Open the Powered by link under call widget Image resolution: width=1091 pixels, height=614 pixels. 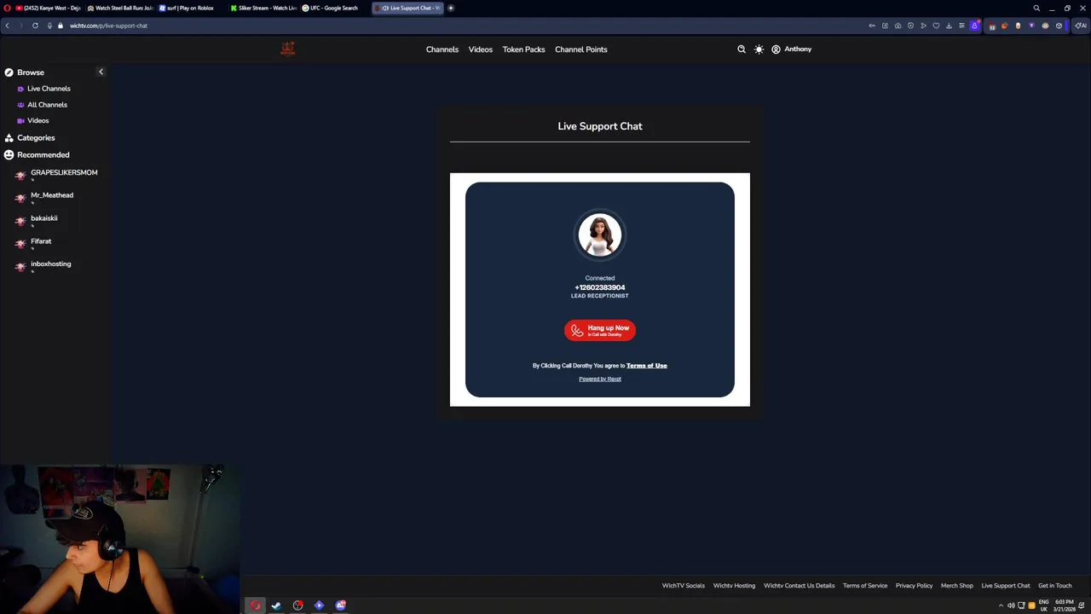click(x=600, y=379)
